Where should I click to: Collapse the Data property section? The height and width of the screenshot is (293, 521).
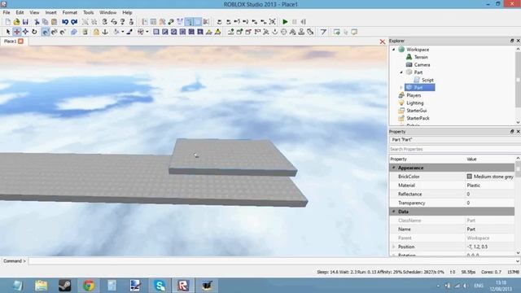pos(394,212)
